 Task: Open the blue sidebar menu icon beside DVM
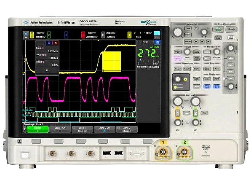(x=158, y=42)
